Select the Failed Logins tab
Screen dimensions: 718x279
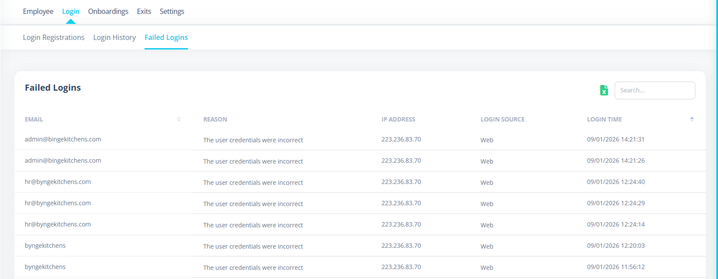[x=166, y=37]
